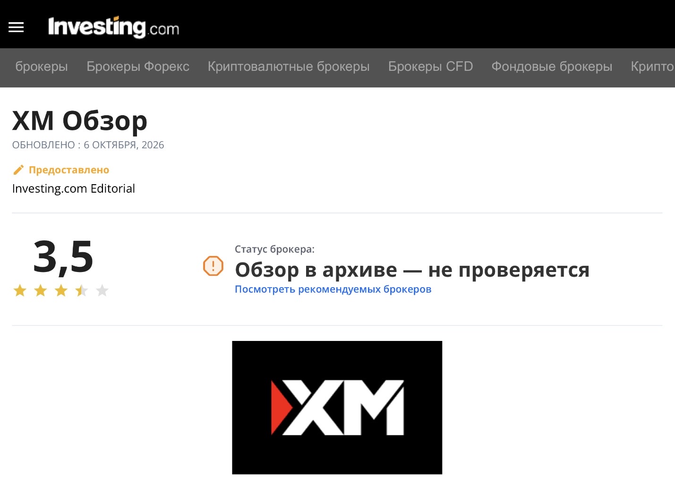Open Криптовалютные брокеры tab
This screenshot has height=493, width=675.
point(289,67)
